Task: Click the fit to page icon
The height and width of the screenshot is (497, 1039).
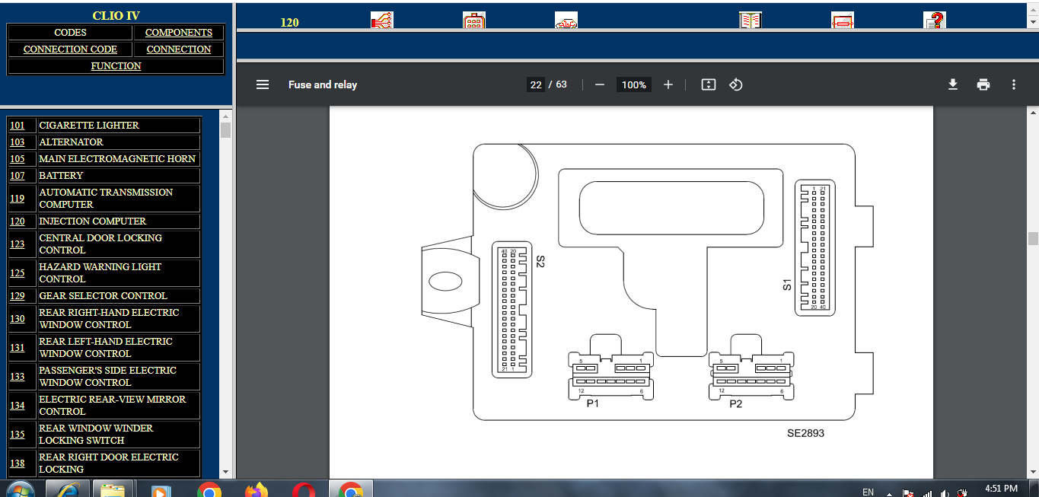Action: (x=709, y=84)
